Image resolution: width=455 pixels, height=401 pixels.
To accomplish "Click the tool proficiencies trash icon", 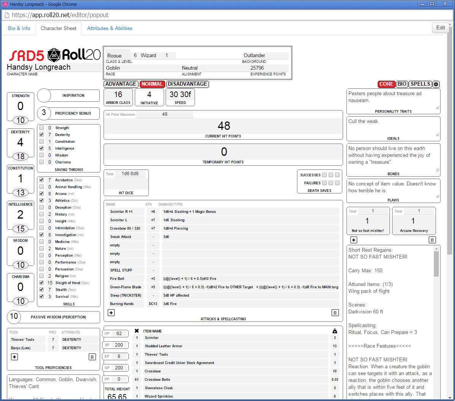I will coord(92,357).
